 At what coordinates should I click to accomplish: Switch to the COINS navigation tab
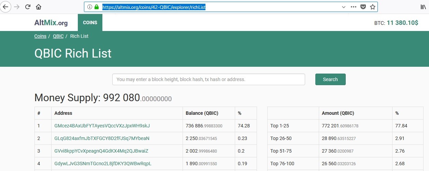coord(90,22)
